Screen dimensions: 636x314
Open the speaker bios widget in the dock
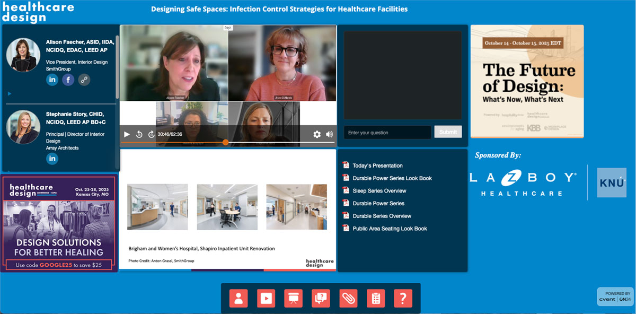[x=238, y=298]
